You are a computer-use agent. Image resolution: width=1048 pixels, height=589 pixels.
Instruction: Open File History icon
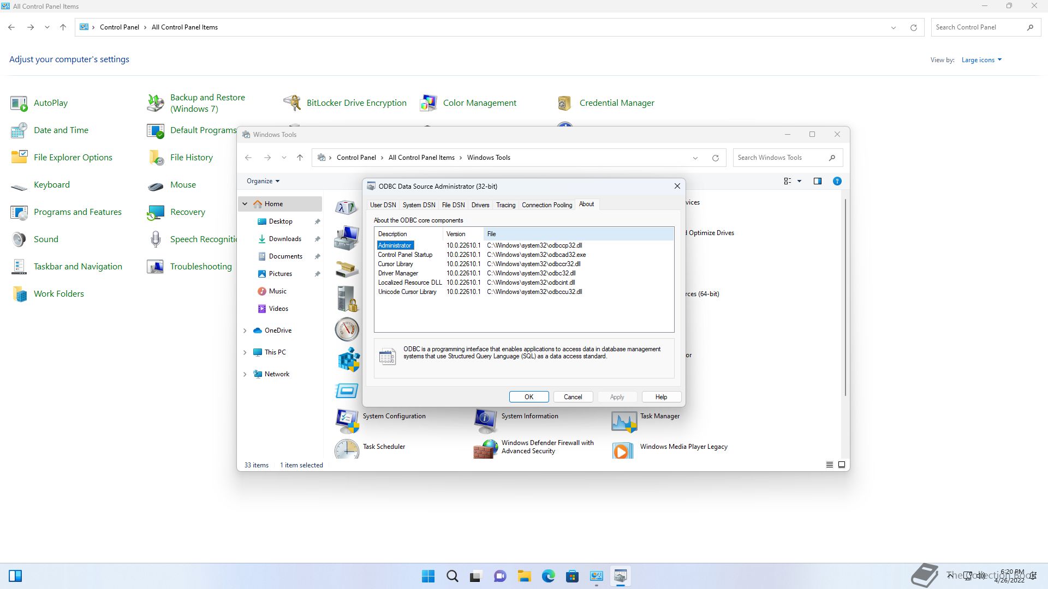click(156, 158)
